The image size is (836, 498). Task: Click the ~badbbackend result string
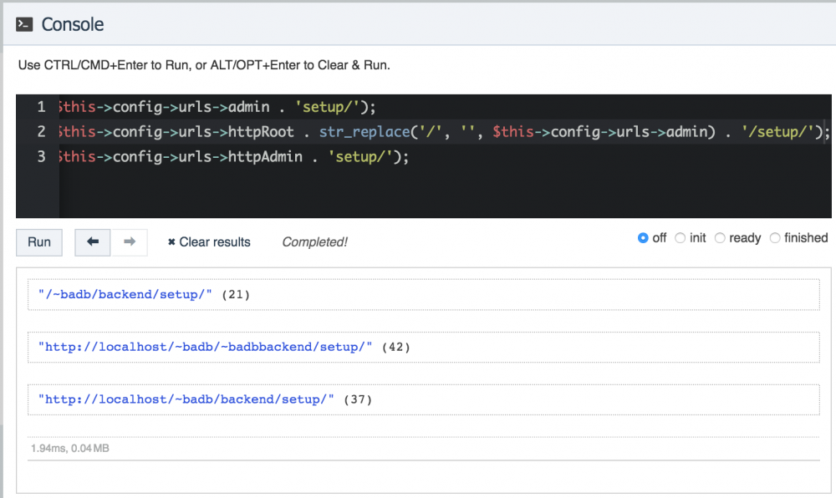[x=205, y=346]
